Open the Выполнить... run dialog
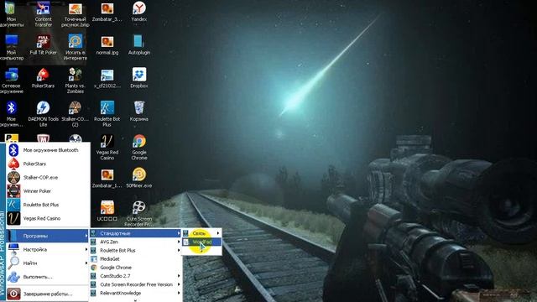Screen dimensions: 537x302 pyautogui.click(x=48, y=277)
